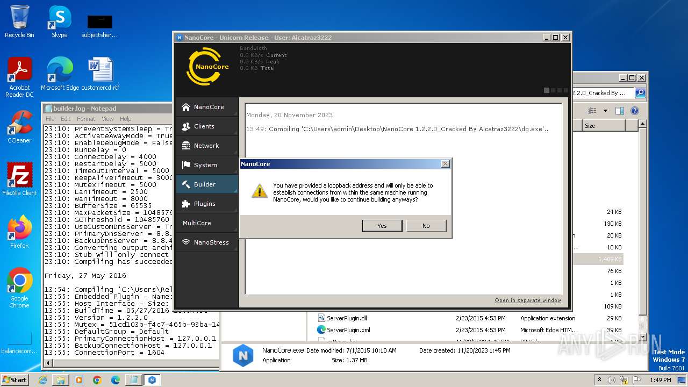Switch to the Network tab
Image resolution: width=688 pixels, height=387 pixels.
coord(207,146)
